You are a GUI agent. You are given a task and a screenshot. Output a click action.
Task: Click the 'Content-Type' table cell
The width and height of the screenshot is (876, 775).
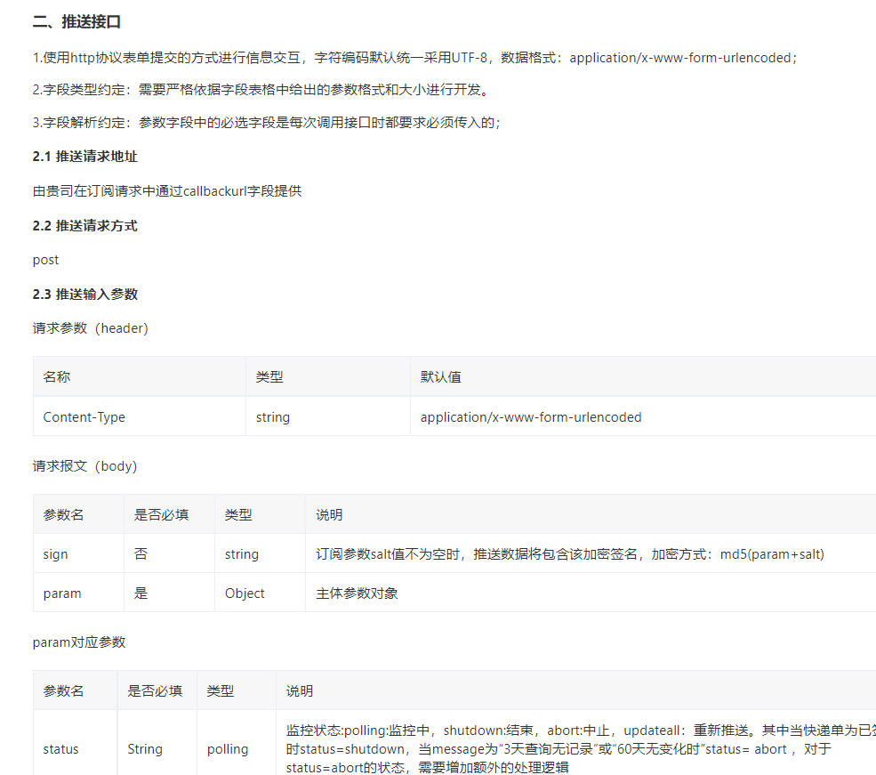[x=140, y=416]
